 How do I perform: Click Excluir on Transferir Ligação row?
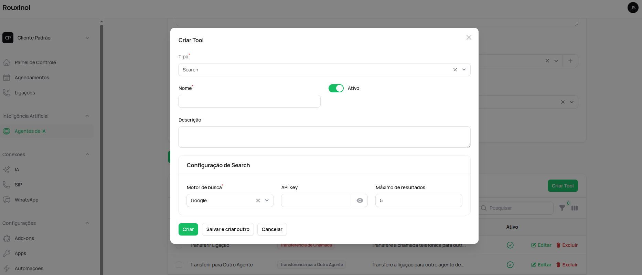567,245
